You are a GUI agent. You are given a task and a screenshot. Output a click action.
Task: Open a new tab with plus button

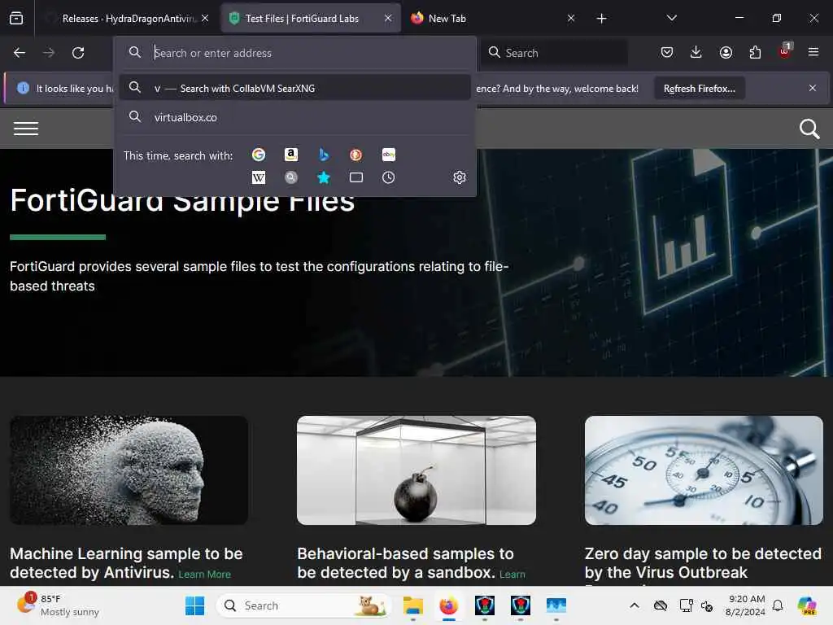(601, 19)
